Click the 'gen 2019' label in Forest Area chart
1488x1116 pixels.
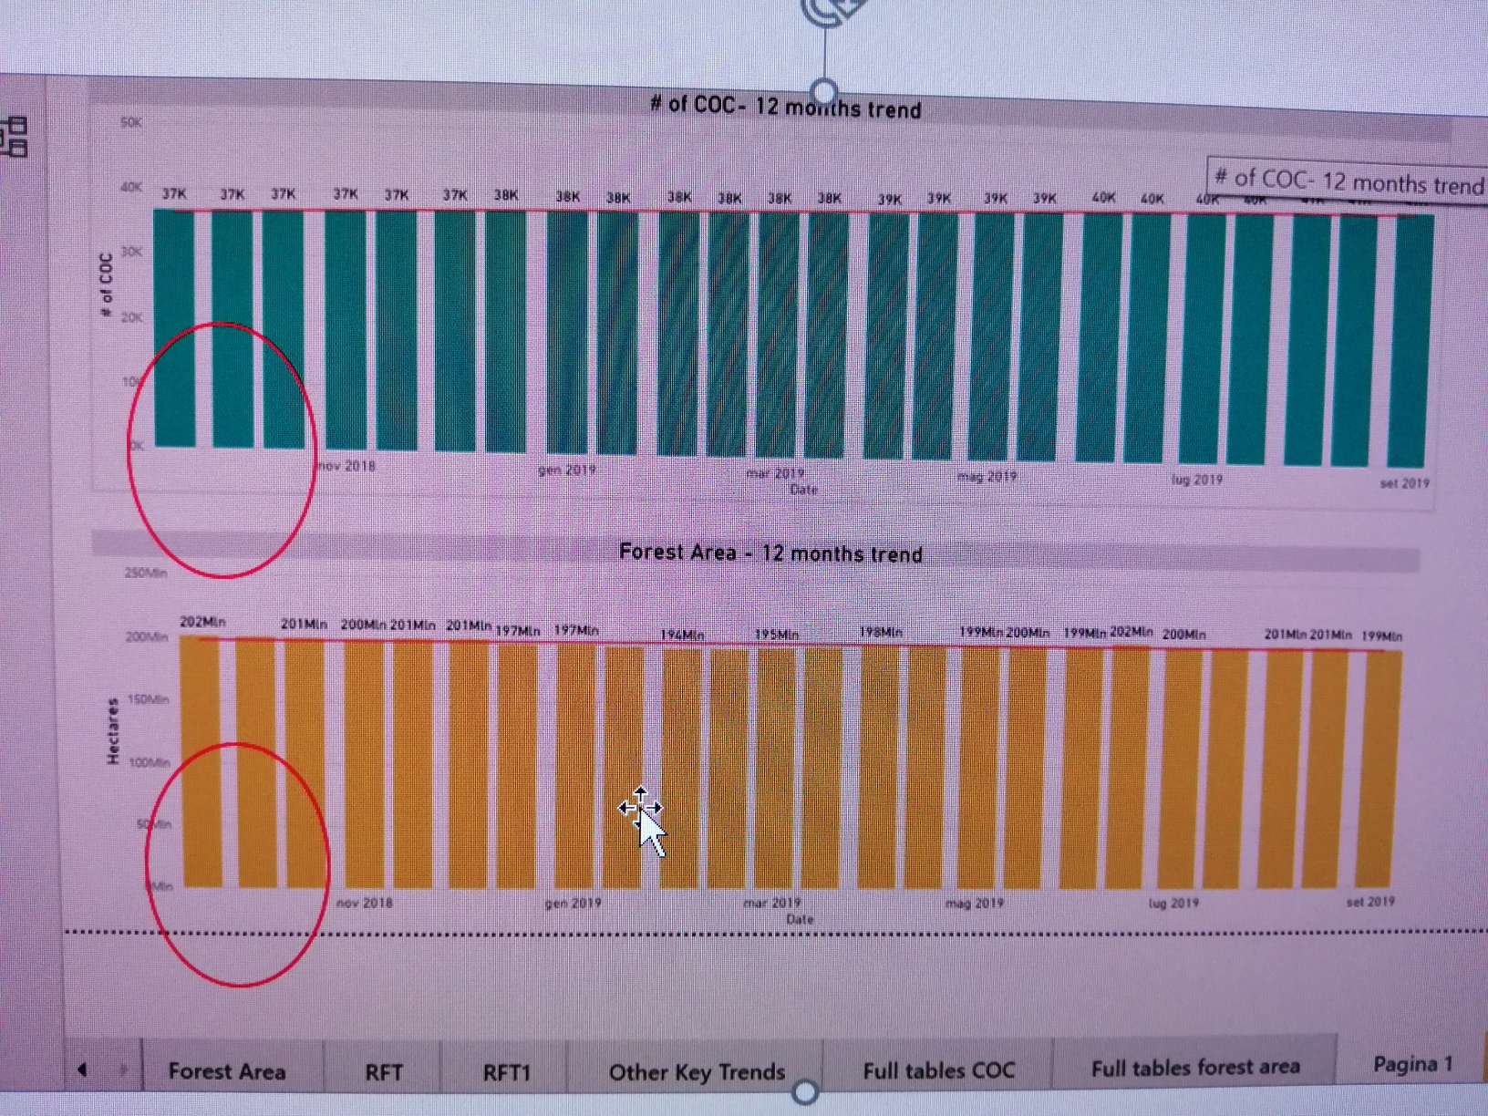[573, 903]
